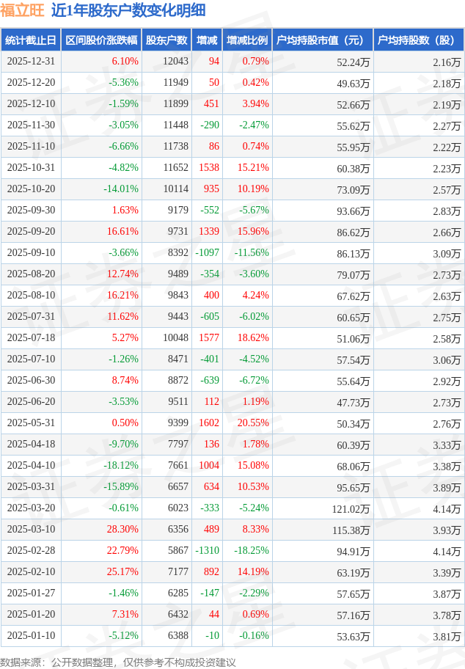Select the -18.12% price change cell
465x669 pixels.
tap(121, 466)
